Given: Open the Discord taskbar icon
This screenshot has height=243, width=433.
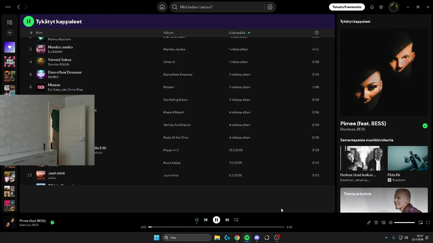Looking at the screenshot, I should [x=257, y=238].
